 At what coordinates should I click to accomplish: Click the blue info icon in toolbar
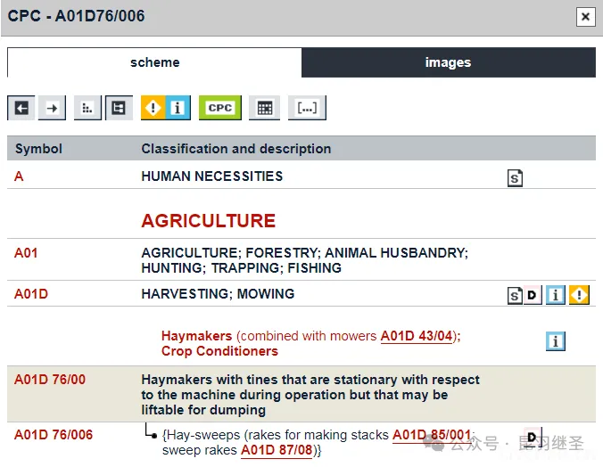pyautogui.click(x=178, y=108)
